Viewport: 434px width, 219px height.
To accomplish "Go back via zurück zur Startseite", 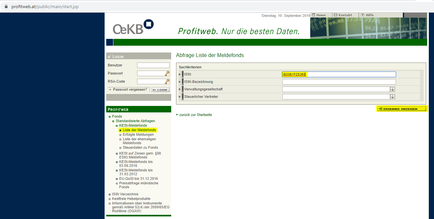I will coord(195,115).
